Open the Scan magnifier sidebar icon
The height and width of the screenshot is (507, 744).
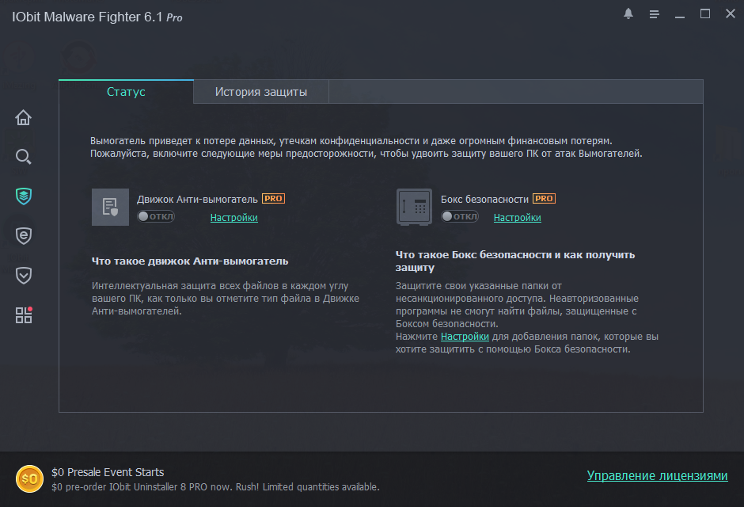click(23, 157)
